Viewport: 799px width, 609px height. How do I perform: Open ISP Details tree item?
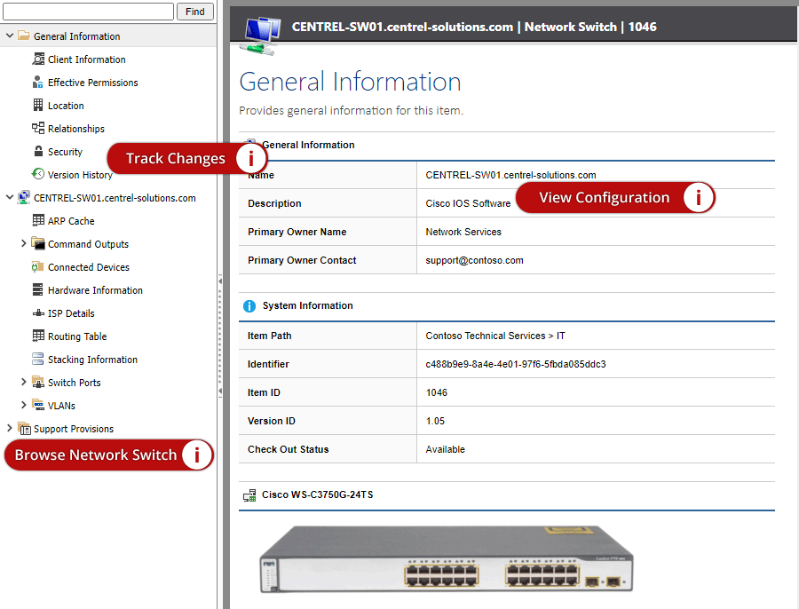point(71,313)
